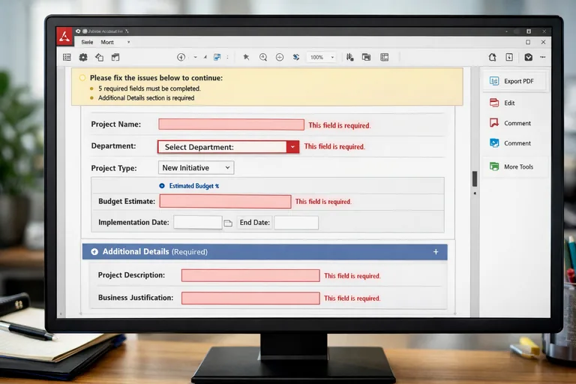The image size is (576, 384).
Task: Click the rotate page icon beside the gear
Action: pyautogui.click(x=99, y=57)
